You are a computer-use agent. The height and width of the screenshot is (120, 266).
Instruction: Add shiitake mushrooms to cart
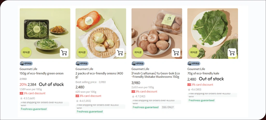point(176,53)
